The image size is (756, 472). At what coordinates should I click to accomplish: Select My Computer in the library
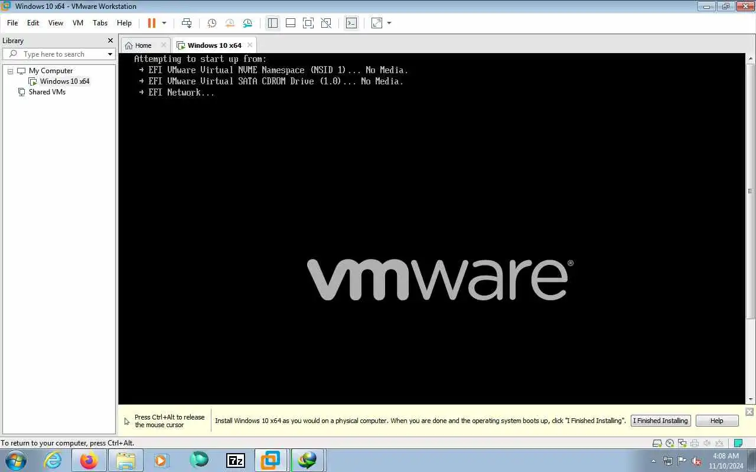coord(51,71)
